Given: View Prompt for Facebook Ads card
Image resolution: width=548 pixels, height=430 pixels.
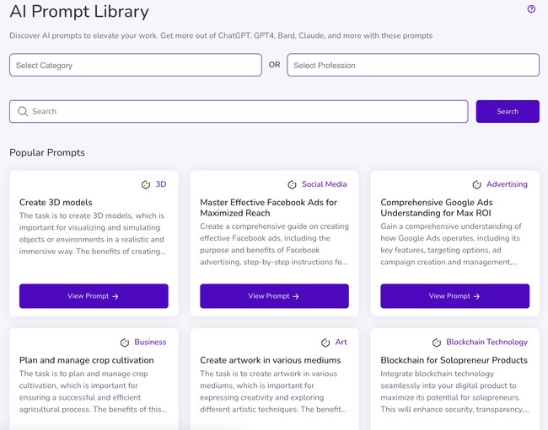Looking at the screenshot, I should [x=274, y=296].
